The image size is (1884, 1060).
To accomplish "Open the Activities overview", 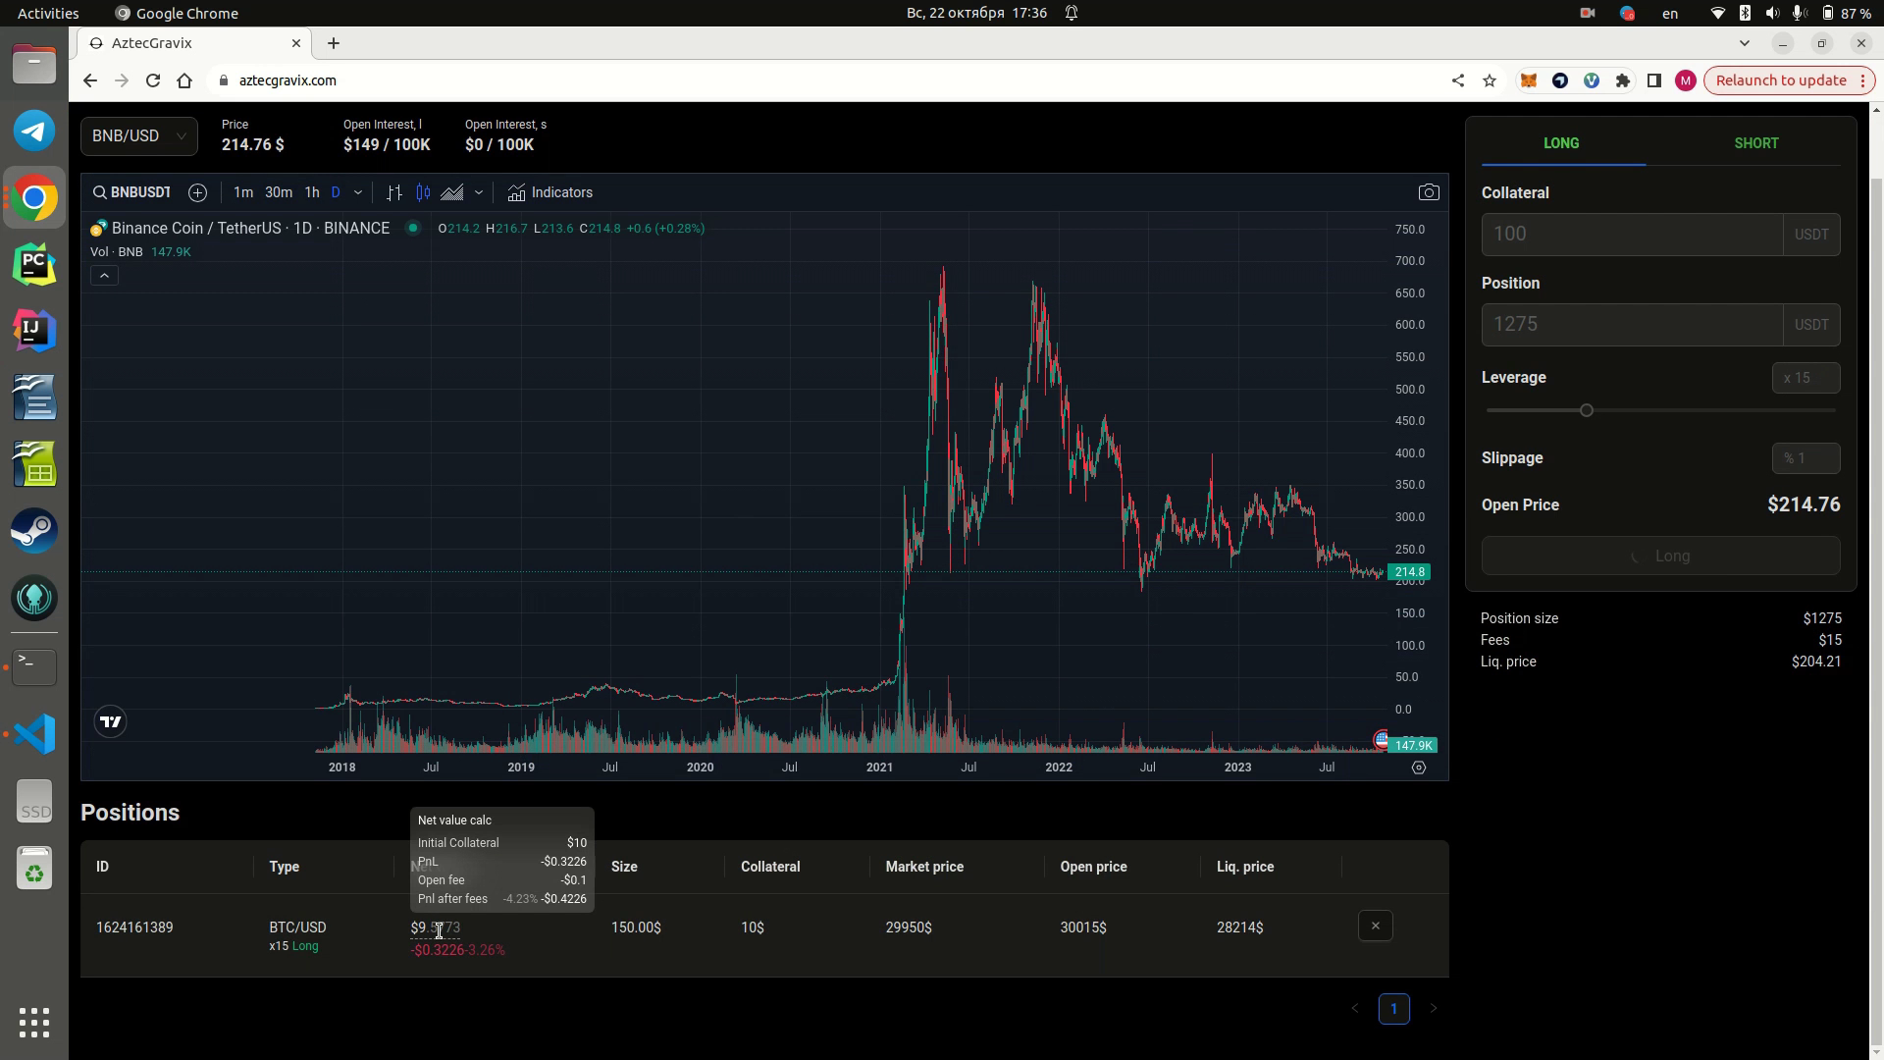I will point(48,13).
